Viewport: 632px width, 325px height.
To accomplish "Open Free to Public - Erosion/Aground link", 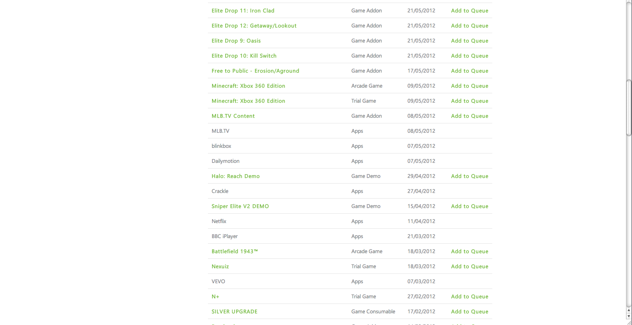I will point(255,71).
